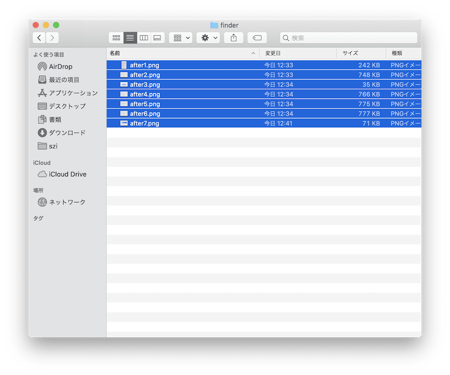The height and width of the screenshot is (375, 450).
Task: Open アプリケーション in the sidebar
Action: coord(67,93)
